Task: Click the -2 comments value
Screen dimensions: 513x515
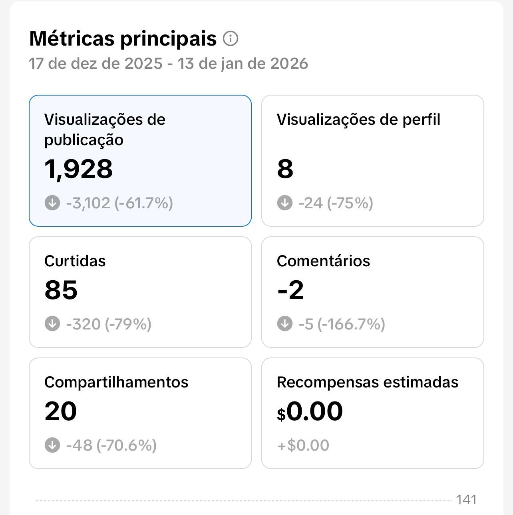Action: click(290, 290)
